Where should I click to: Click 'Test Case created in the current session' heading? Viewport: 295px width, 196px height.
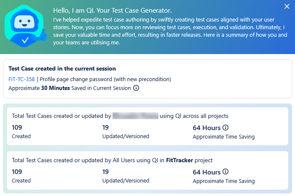coord(62,68)
